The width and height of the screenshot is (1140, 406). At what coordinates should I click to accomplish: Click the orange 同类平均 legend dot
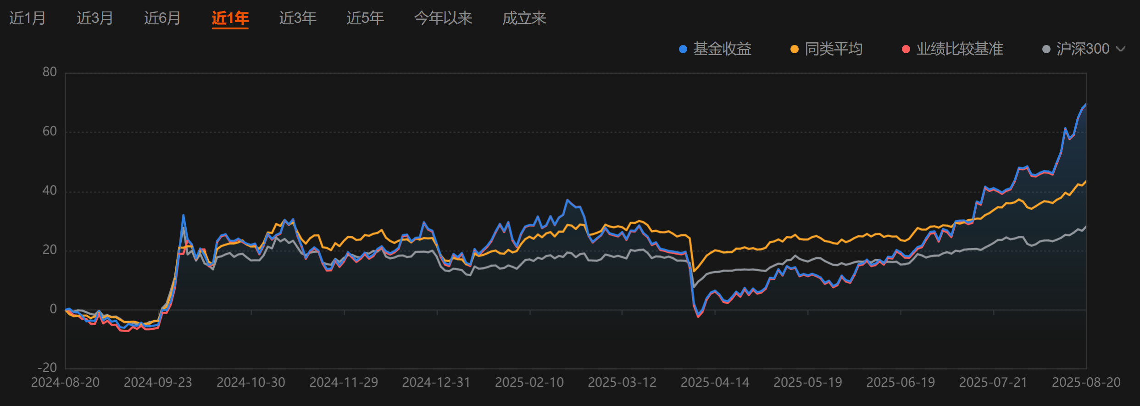coord(795,49)
